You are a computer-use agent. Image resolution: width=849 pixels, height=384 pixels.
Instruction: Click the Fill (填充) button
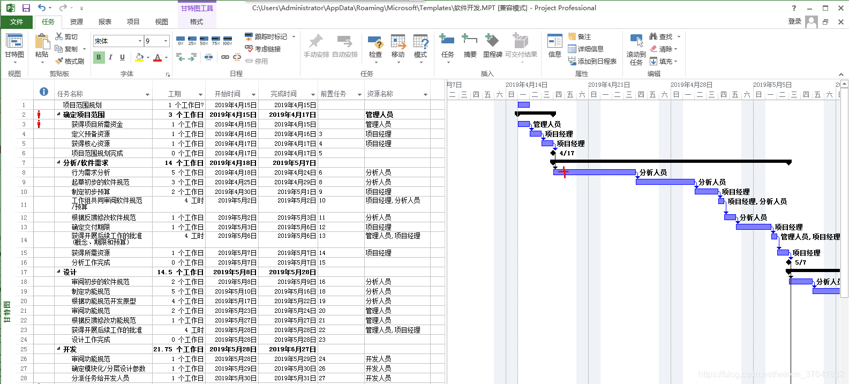pyautogui.click(x=661, y=61)
